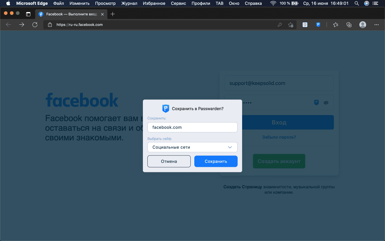Click Passwarden icon inside password field

[x=316, y=103]
